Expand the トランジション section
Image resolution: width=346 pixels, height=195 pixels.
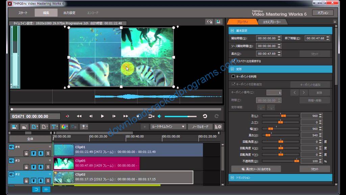[232, 177]
